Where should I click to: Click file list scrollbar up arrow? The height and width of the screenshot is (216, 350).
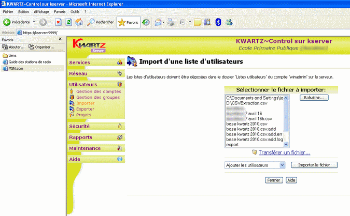tap(286, 98)
